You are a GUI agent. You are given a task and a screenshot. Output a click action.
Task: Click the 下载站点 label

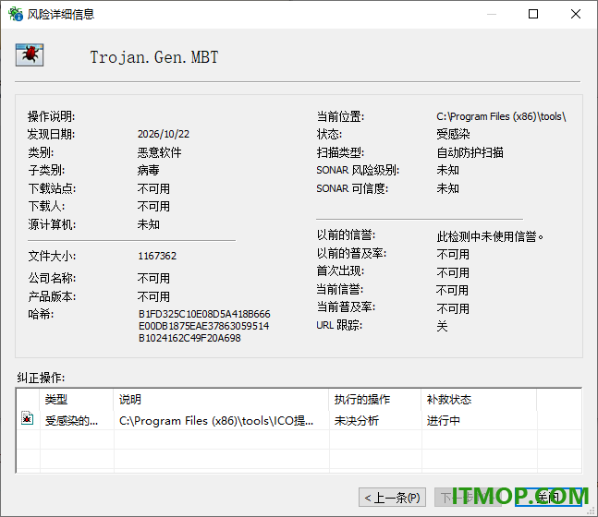click(x=52, y=188)
